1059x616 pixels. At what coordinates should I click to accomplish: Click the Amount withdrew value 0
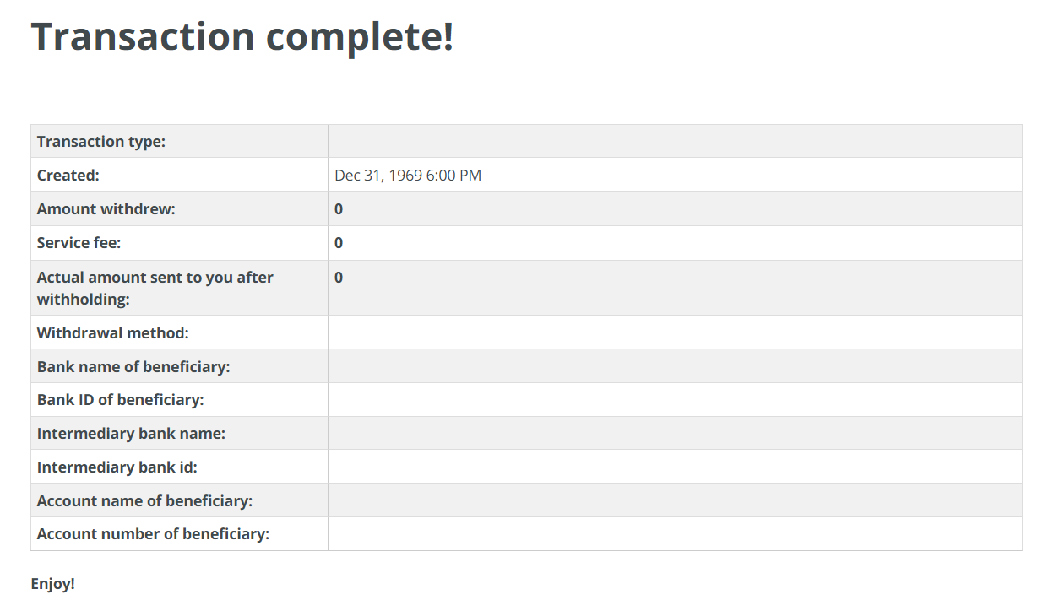pos(339,209)
